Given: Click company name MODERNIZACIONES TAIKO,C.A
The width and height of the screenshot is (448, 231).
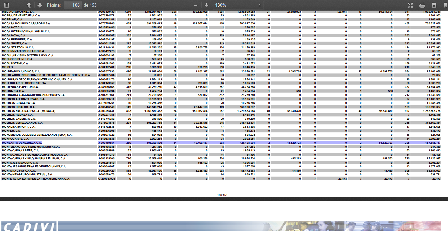Looking at the screenshot, I should tap(24, 51).
